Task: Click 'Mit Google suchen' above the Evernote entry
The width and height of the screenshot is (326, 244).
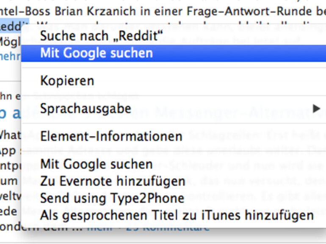Action: 96,164
